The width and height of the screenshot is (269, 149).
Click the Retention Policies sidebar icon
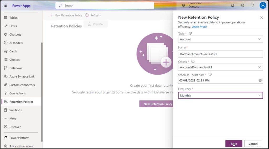(x=6, y=101)
